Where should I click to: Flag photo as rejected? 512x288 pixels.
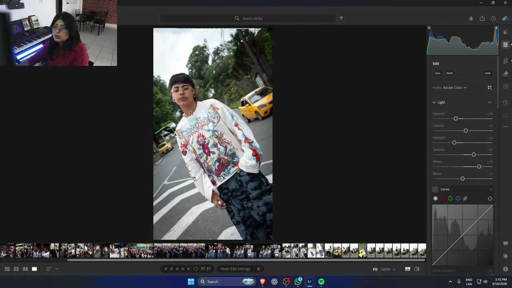click(x=209, y=269)
